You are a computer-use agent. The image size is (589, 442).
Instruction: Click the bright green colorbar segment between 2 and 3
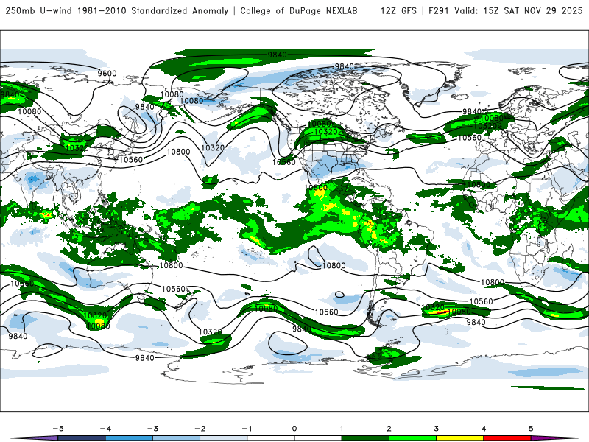click(413, 438)
